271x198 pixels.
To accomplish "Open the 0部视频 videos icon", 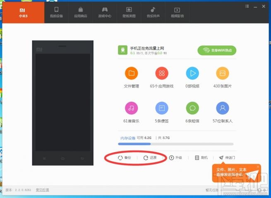I will tap(192, 73).
